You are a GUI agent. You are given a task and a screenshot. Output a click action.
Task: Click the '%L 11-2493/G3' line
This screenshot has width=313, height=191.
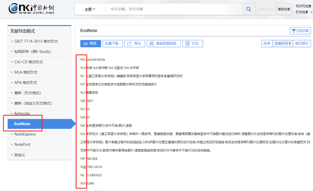click(x=91, y=175)
